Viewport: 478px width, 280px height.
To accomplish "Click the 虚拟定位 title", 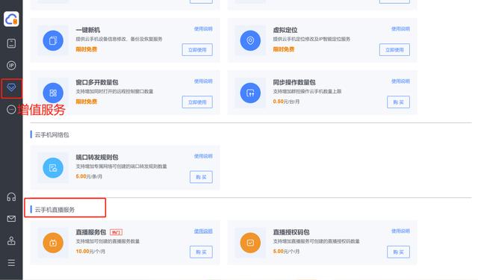I will (x=285, y=30).
